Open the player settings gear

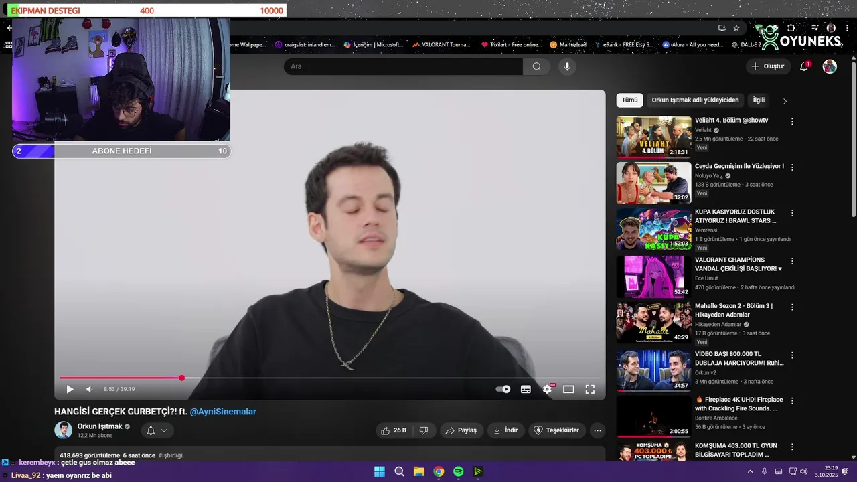click(547, 389)
